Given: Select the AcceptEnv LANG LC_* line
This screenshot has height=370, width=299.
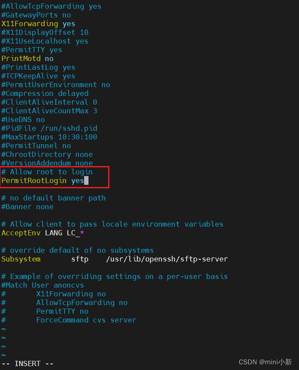Looking at the screenshot, I should tap(43, 233).
